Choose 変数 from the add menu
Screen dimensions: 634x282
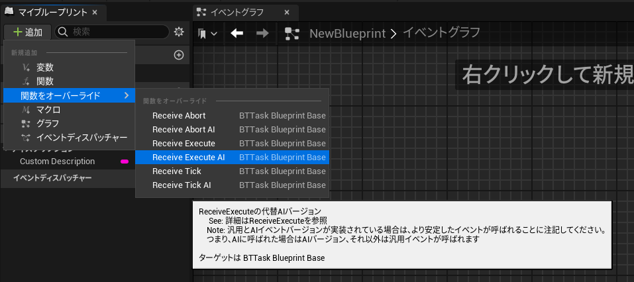(x=69, y=68)
